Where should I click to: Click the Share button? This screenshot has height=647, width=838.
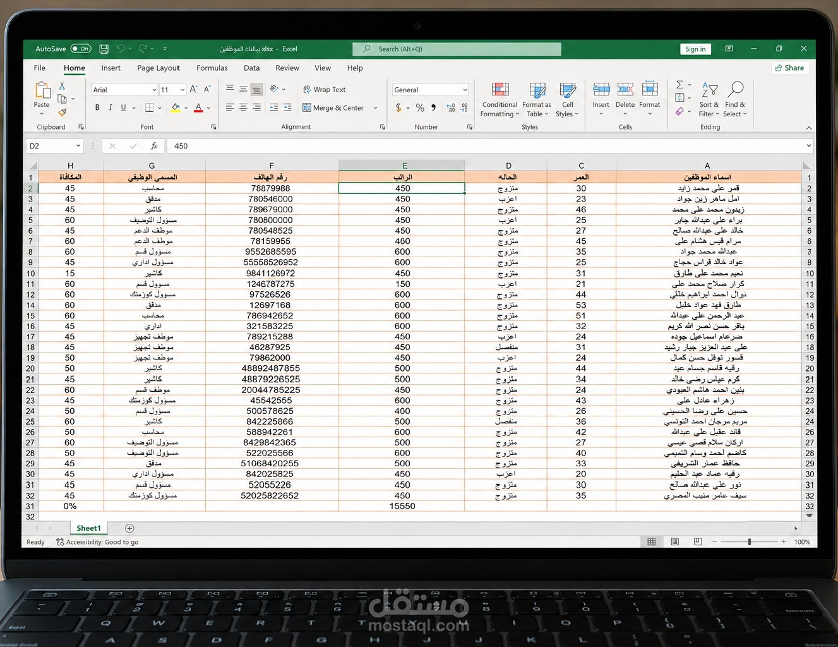coord(789,68)
